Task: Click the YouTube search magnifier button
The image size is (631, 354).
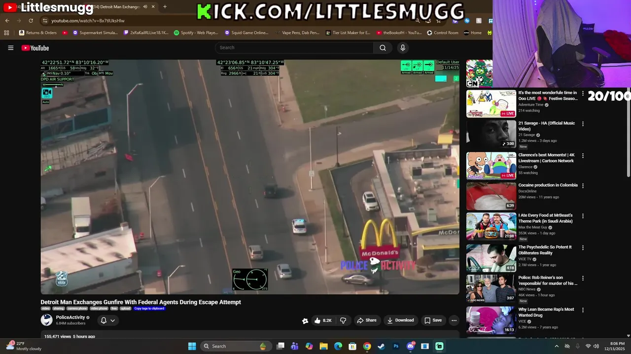Action: pos(383,48)
